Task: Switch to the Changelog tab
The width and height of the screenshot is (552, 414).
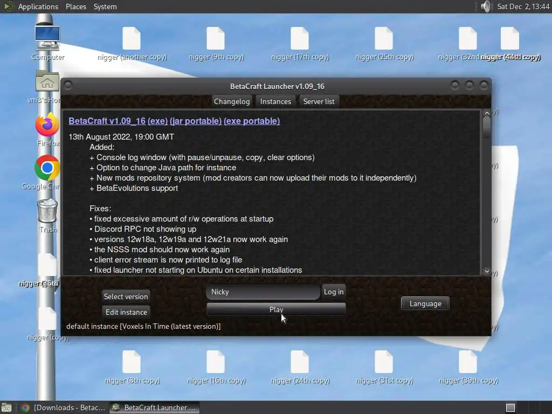Action: [x=232, y=101]
